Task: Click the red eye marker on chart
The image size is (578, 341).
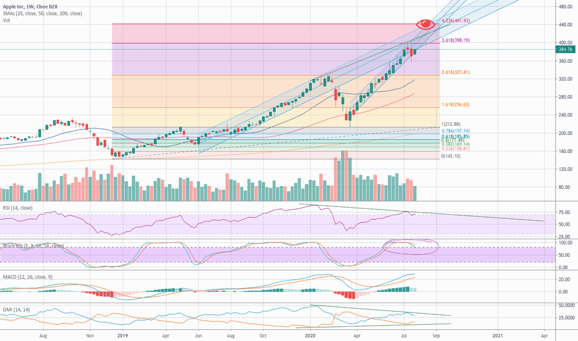Action: [425, 24]
